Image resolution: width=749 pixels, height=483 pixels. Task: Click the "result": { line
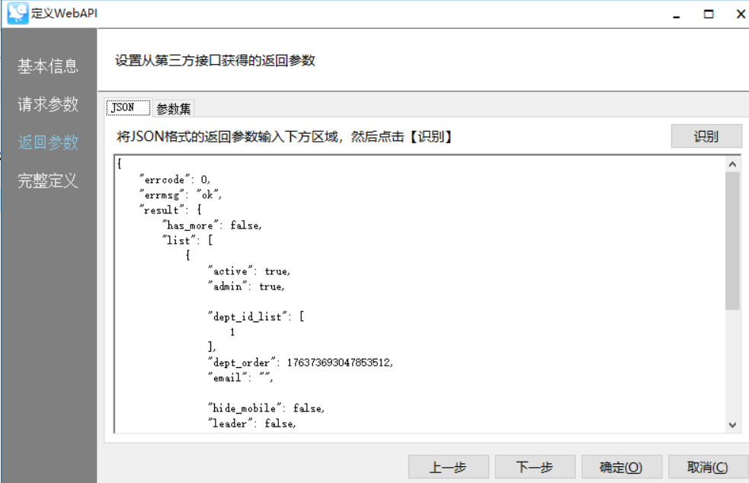(x=171, y=210)
